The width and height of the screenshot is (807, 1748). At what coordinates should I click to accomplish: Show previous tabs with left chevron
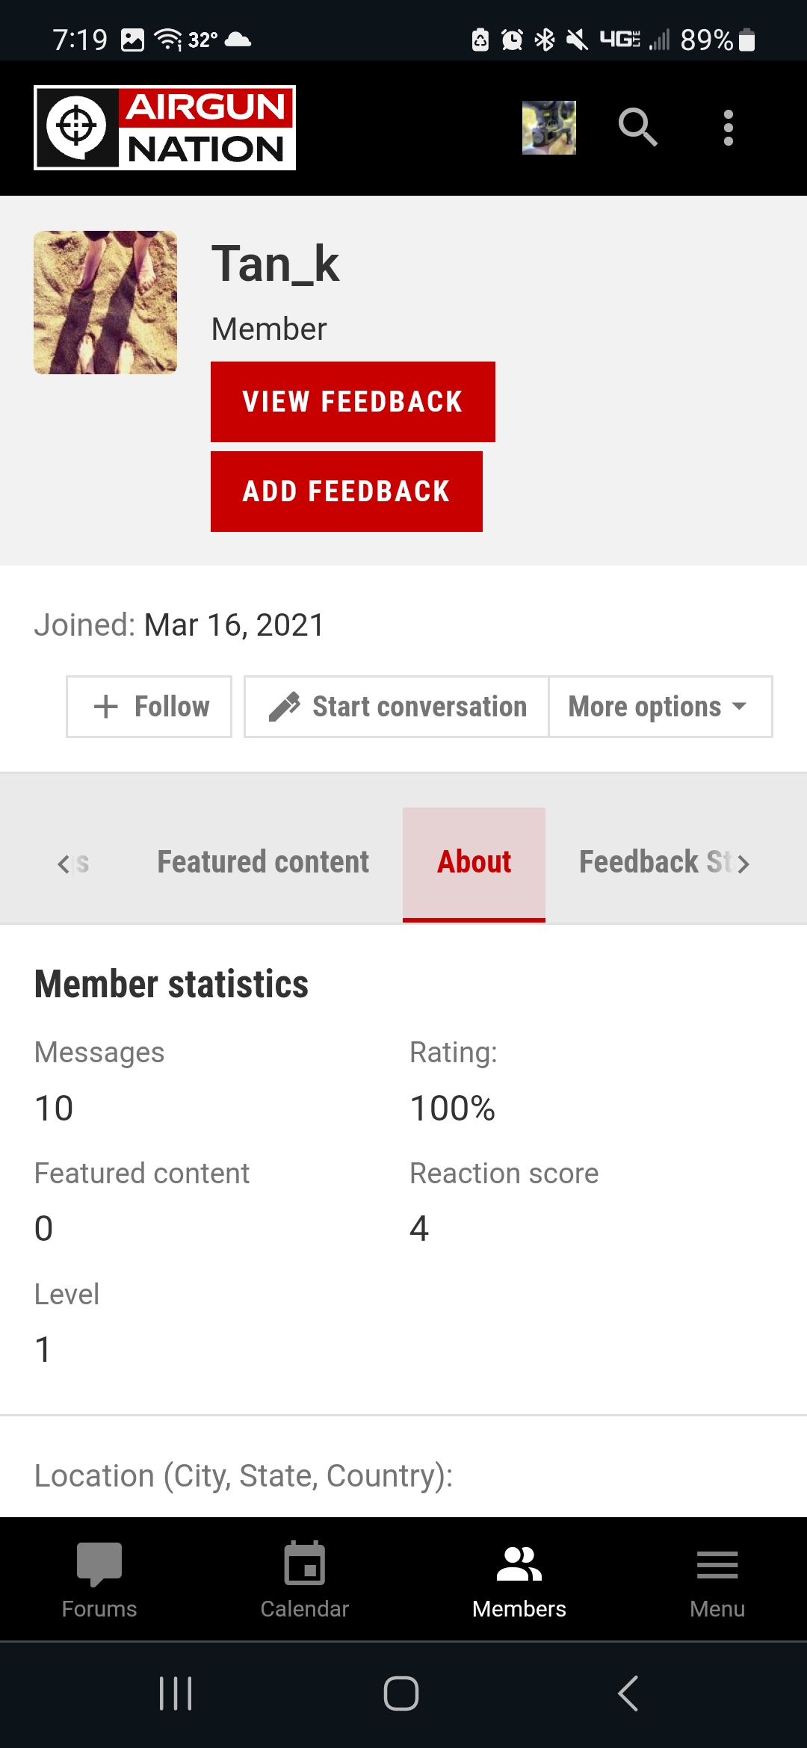pyautogui.click(x=64, y=864)
